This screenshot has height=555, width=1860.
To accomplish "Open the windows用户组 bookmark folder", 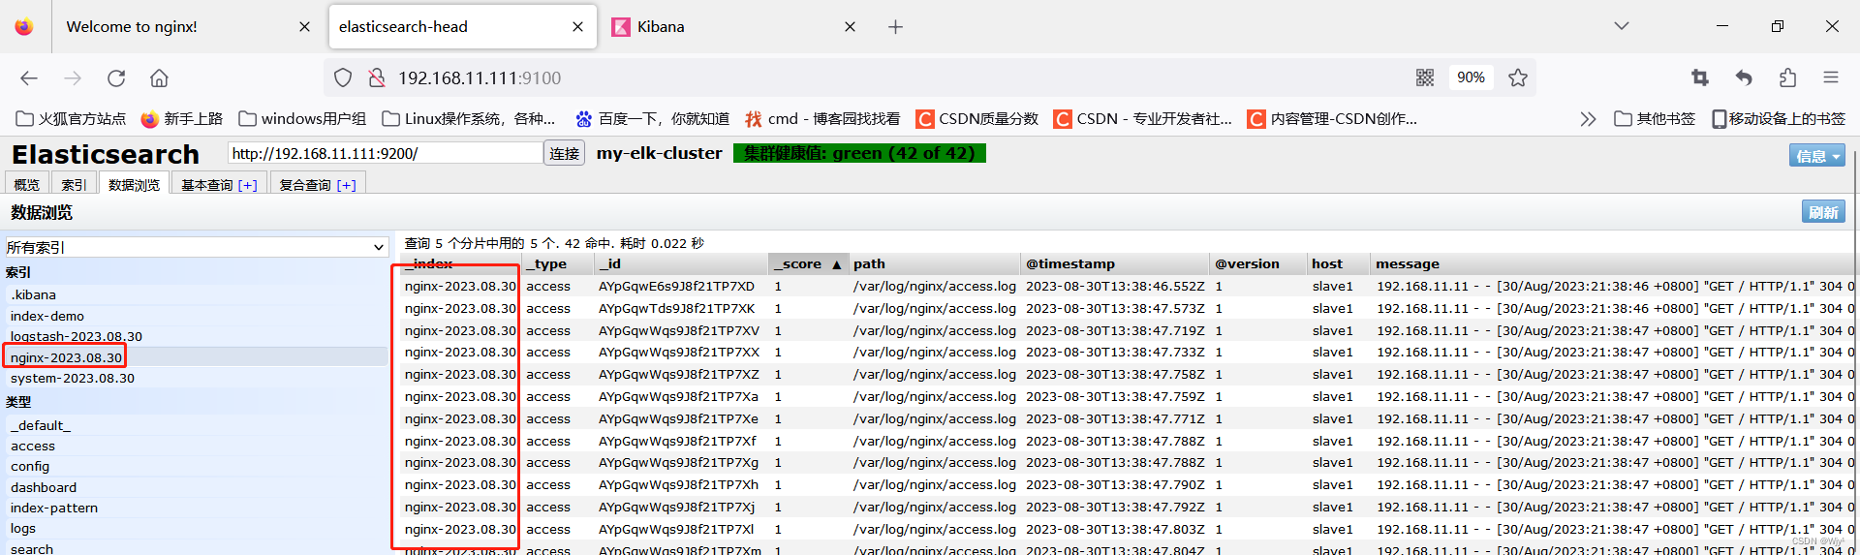I will (302, 119).
